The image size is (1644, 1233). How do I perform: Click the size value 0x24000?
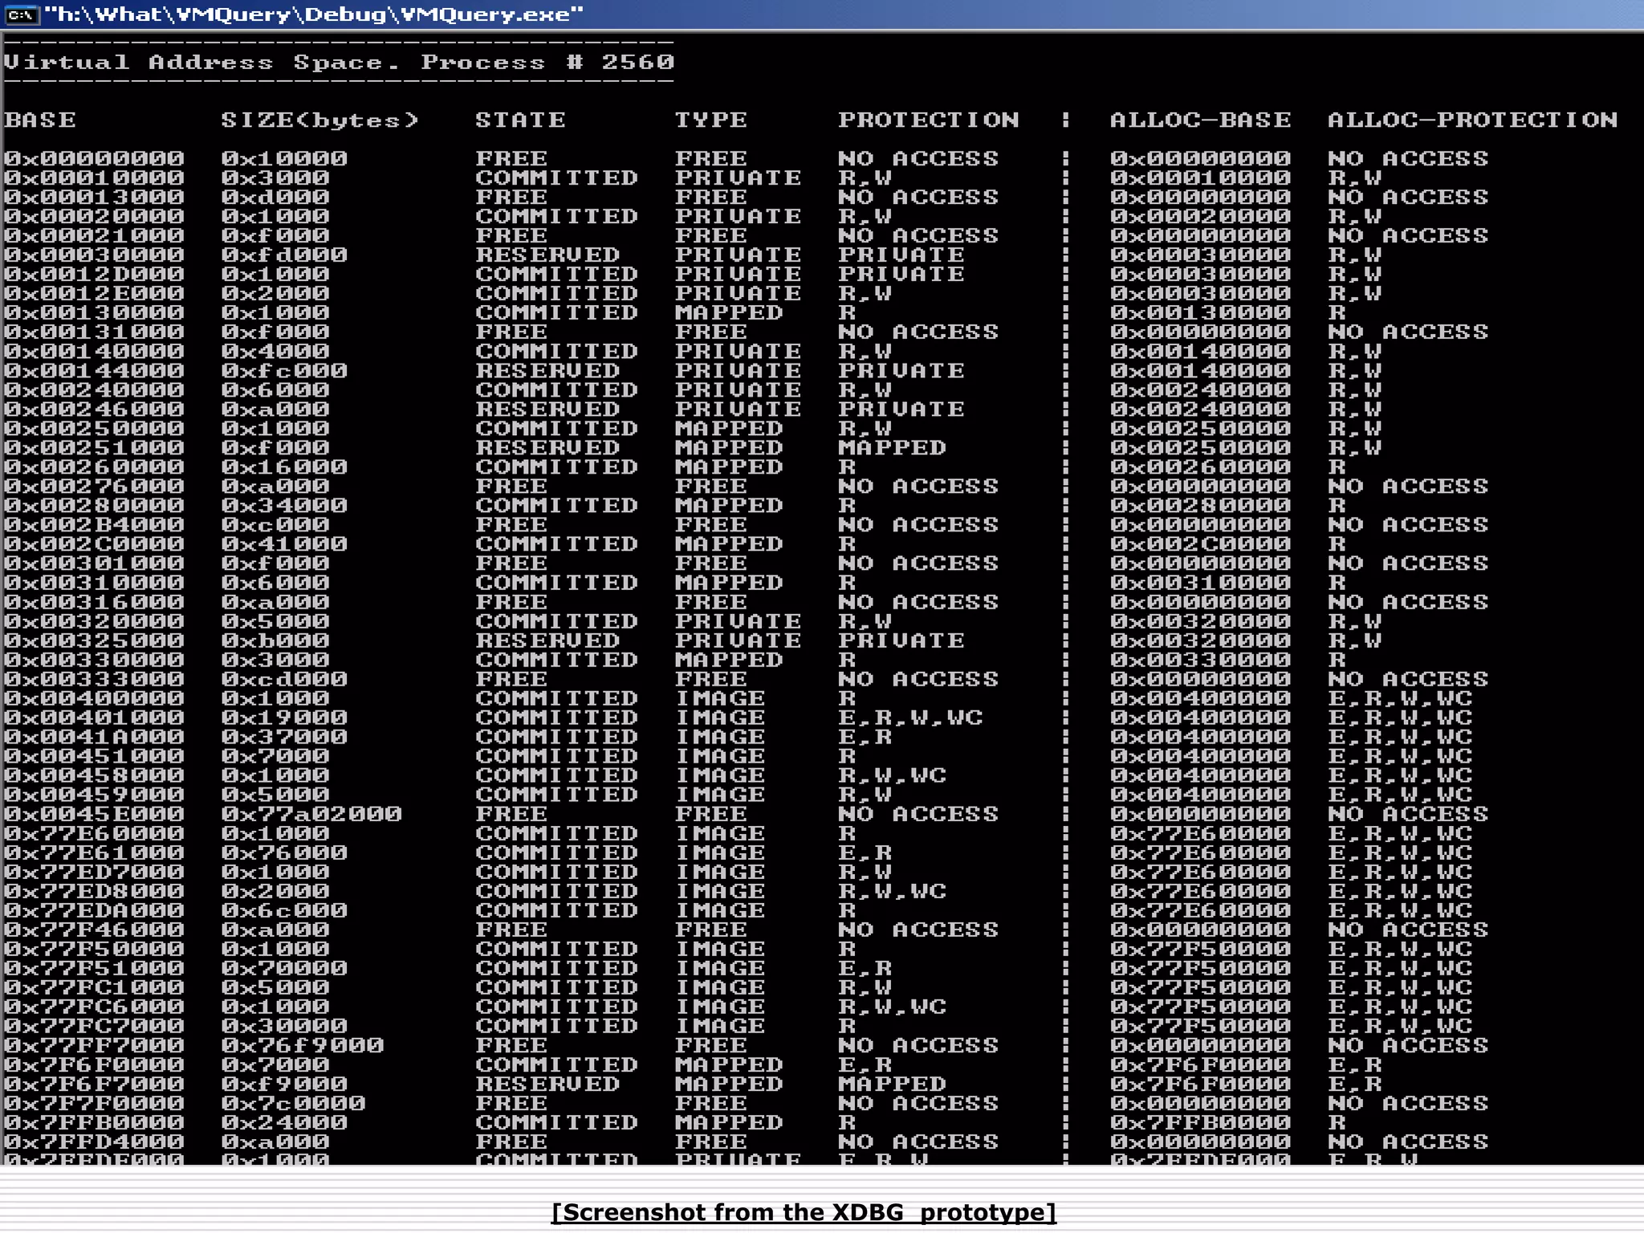click(x=284, y=1122)
